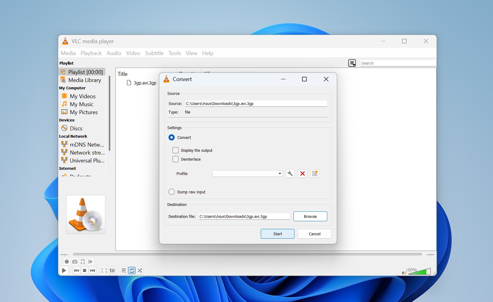This screenshot has height=302, width=493.
Task: Toggle the playlist view button
Action: coord(124,270)
